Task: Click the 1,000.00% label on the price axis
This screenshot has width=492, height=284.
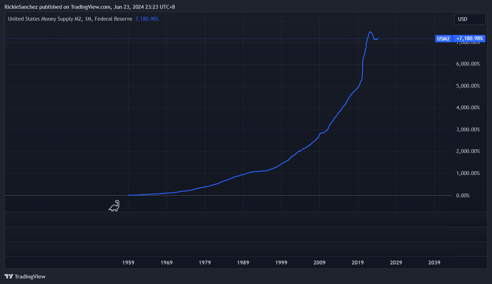Action: tap(469, 173)
